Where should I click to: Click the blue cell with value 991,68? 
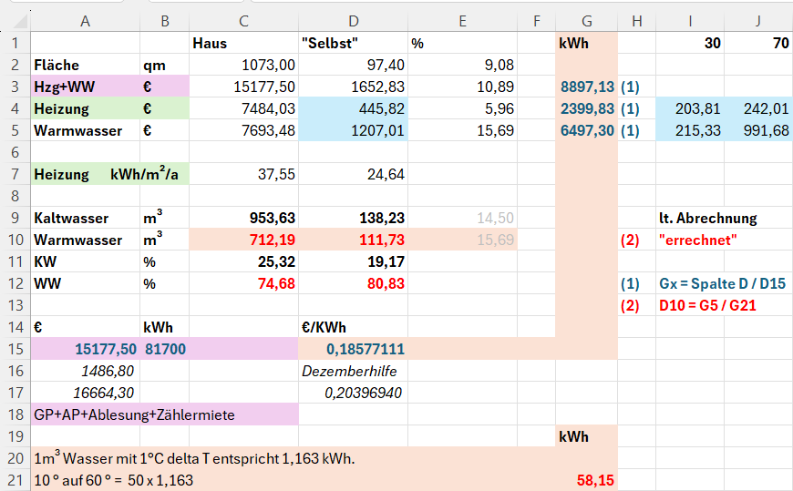tap(758, 130)
